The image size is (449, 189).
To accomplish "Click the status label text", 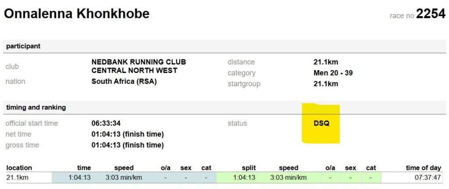I will coord(237,123).
